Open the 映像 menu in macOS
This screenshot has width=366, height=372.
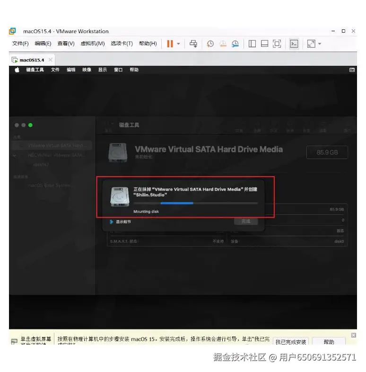pos(87,70)
